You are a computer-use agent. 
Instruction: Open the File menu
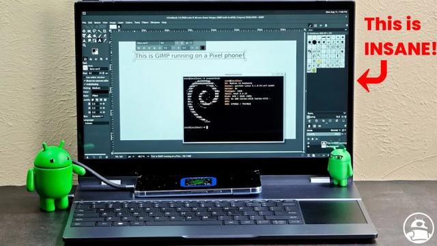tap(84, 23)
